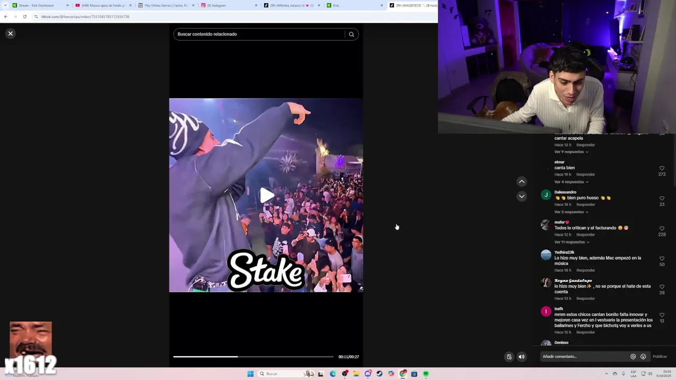This screenshot has height=380, width=676.
Task: Like isafh's comment heart
Action: click(662, 315)
